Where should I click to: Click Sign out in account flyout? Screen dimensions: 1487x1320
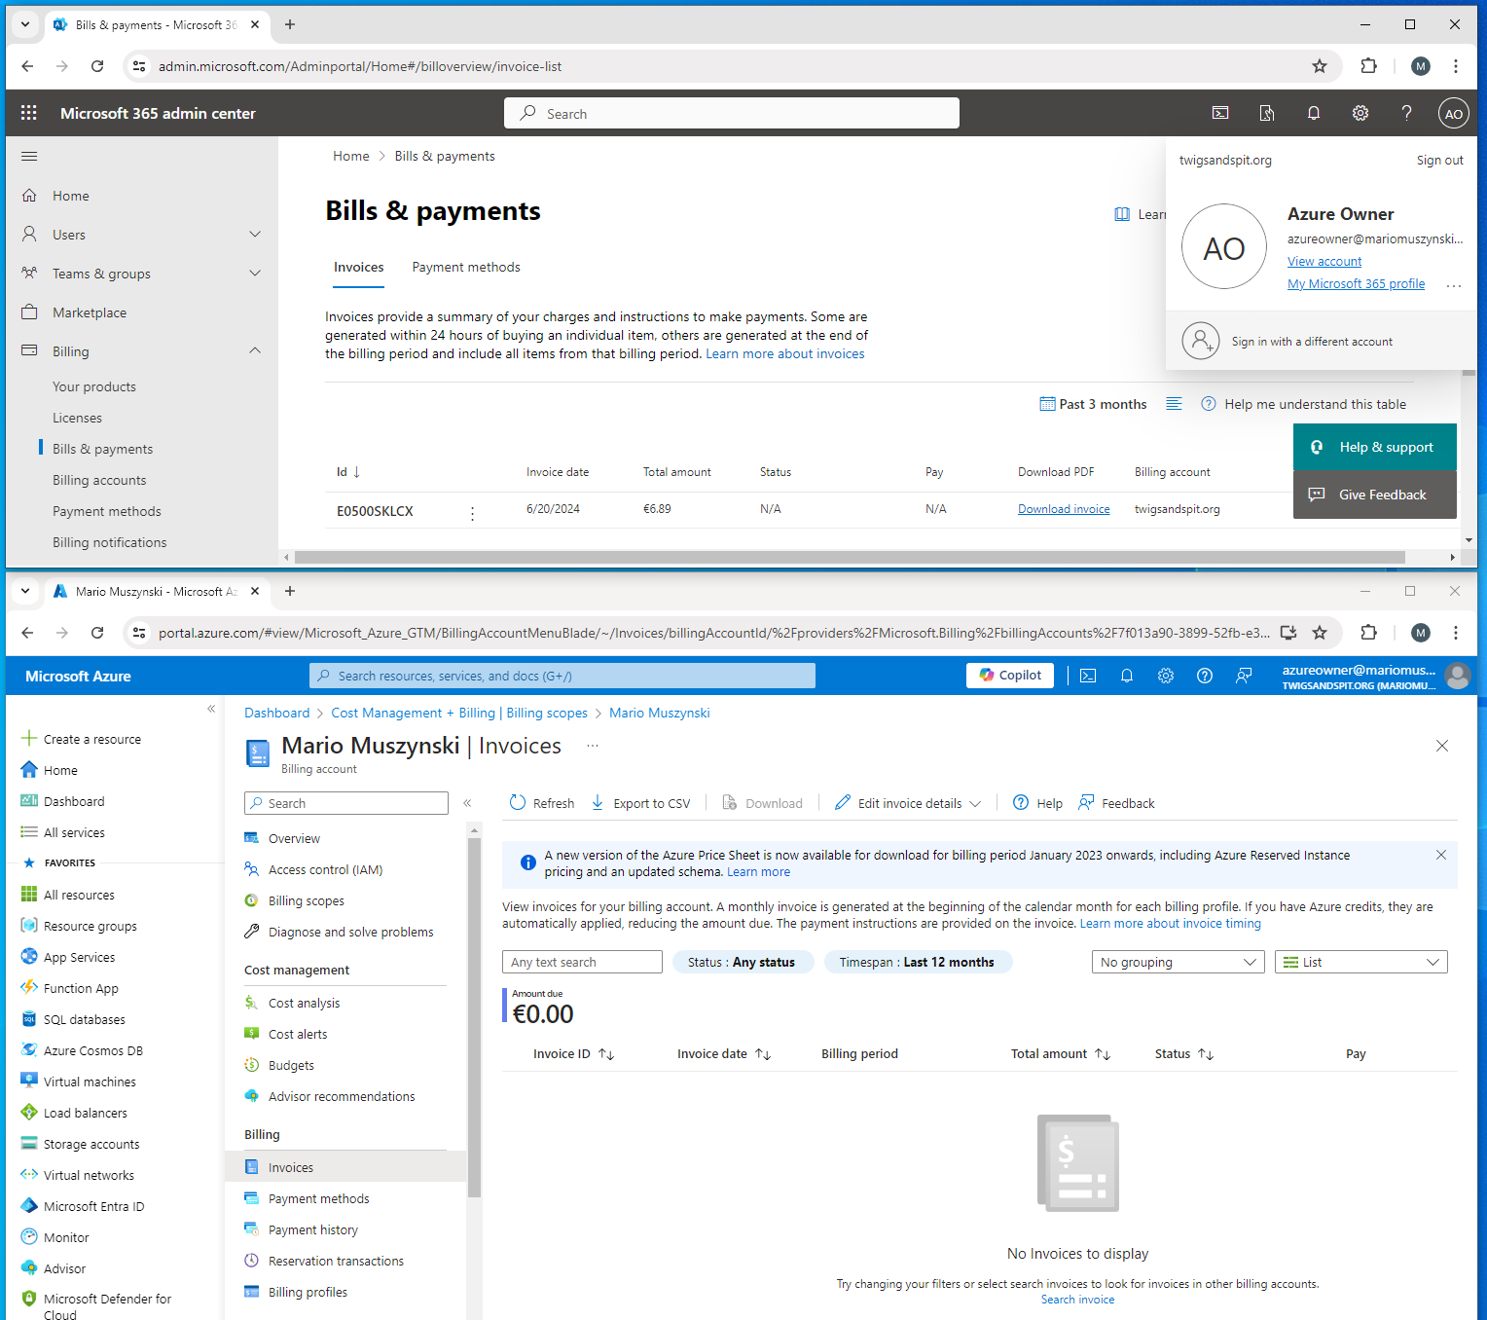pyautogui.click(x=1439, y=160)
